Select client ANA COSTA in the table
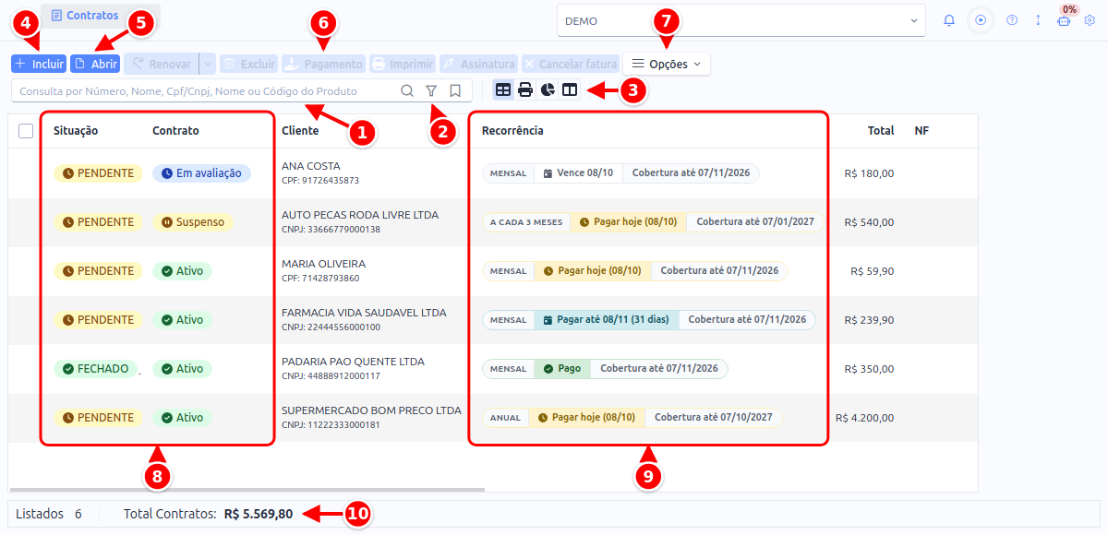 311,166
